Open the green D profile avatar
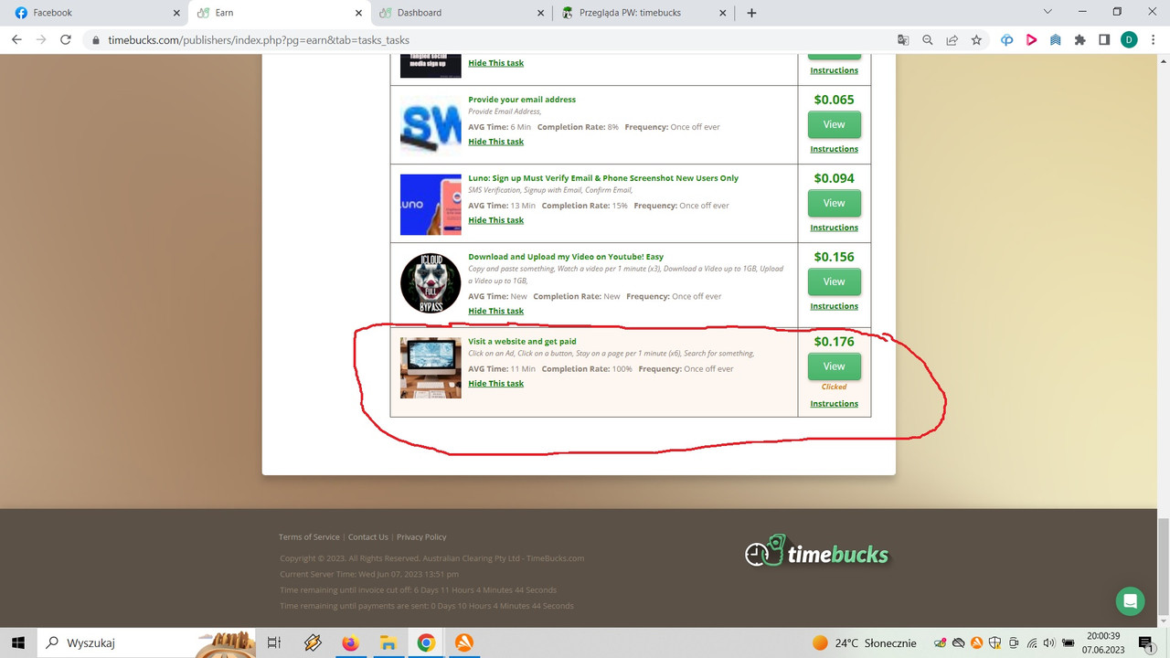 tap(1129, 40)
